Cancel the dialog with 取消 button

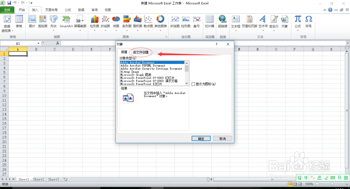(223, 139)
